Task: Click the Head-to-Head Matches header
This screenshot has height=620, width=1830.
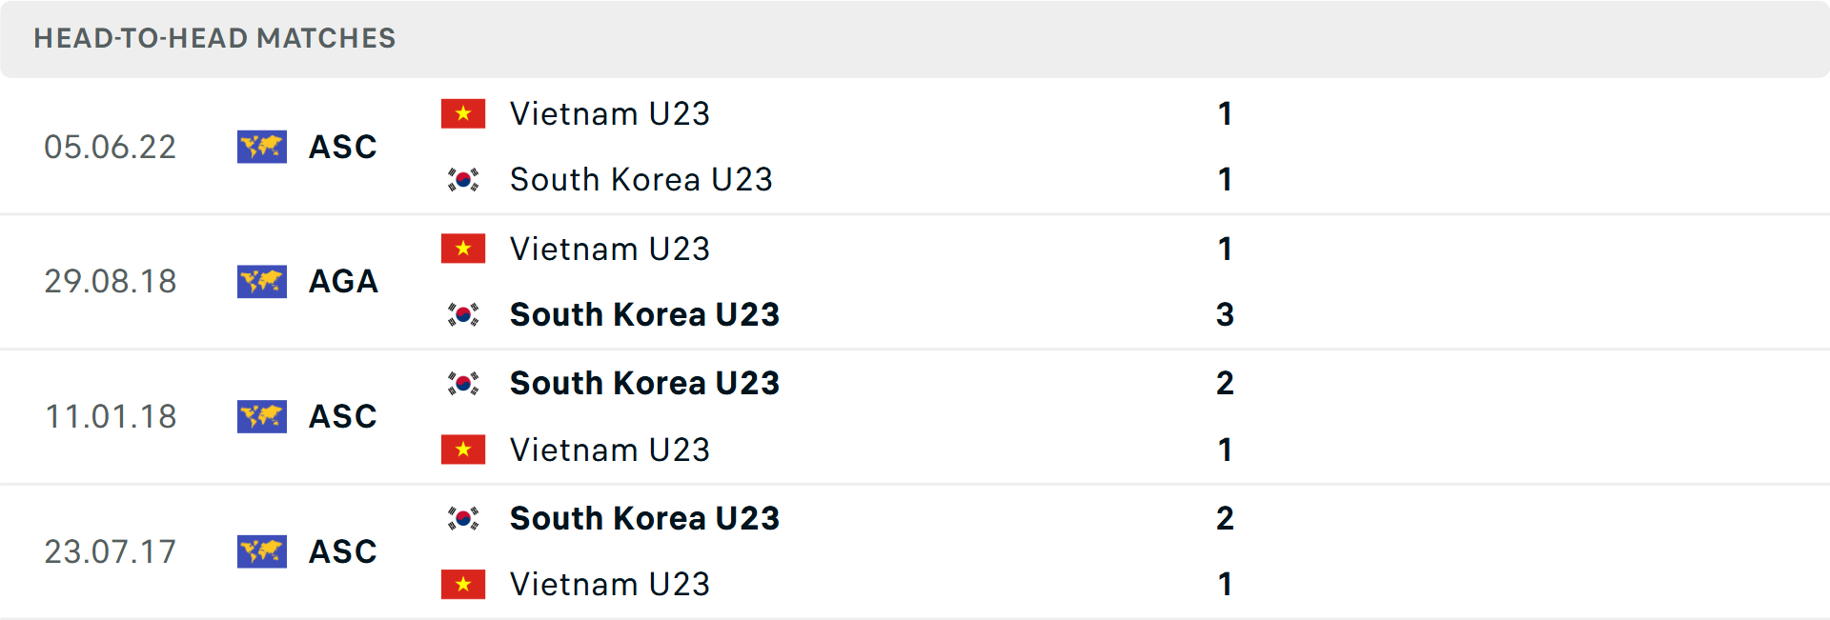Action: 214,38
